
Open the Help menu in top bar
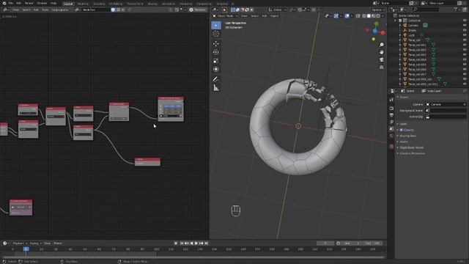(53, 3)
